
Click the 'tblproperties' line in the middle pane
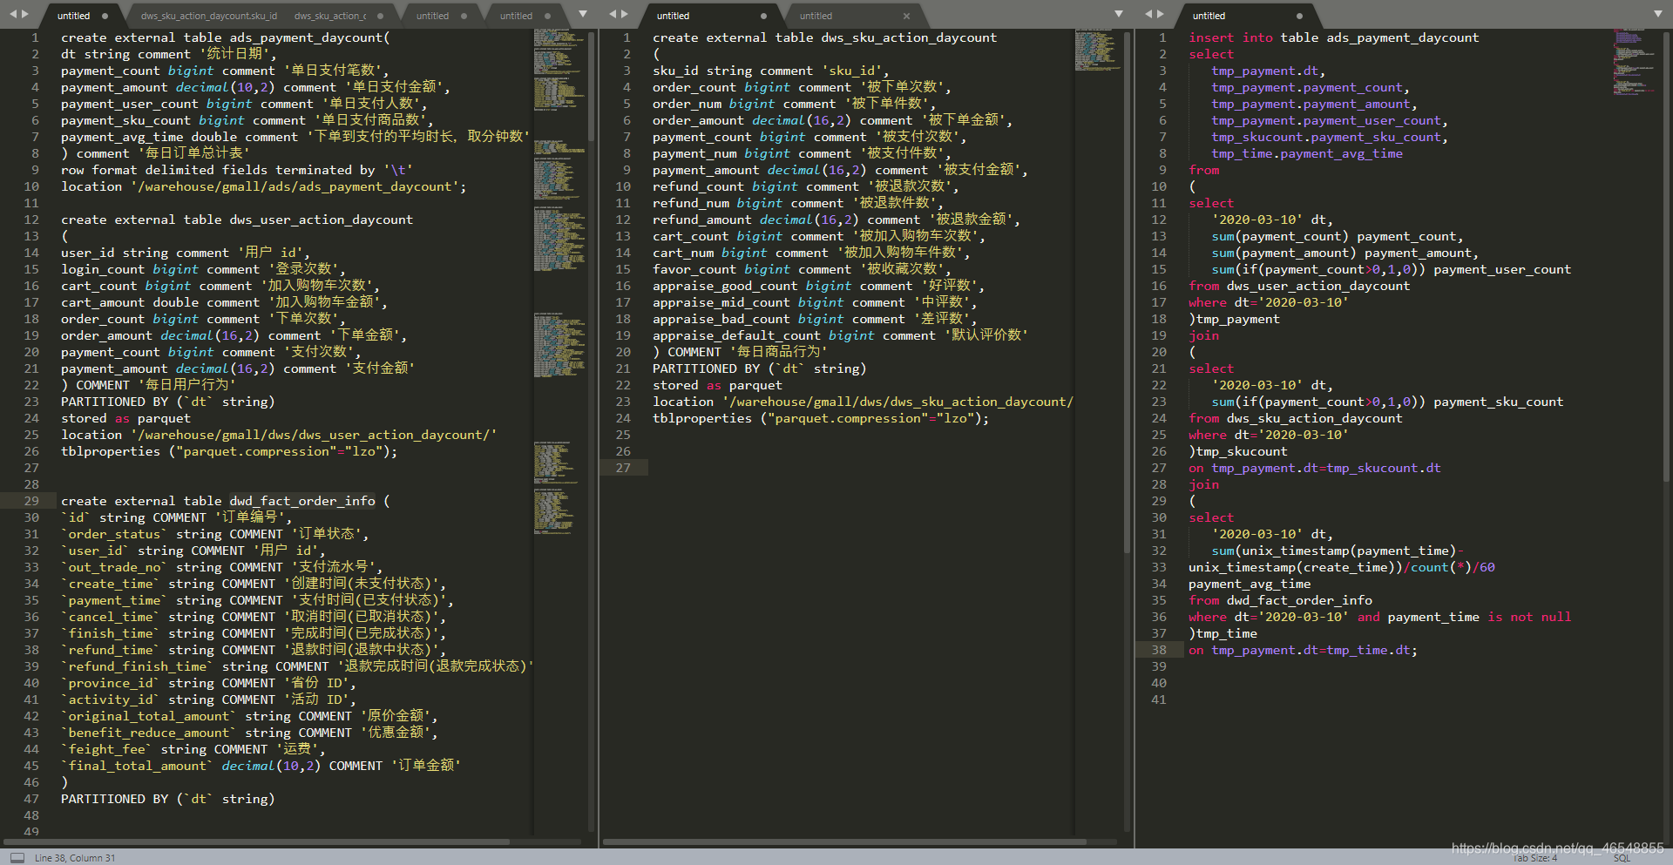(x=821, y=418)
